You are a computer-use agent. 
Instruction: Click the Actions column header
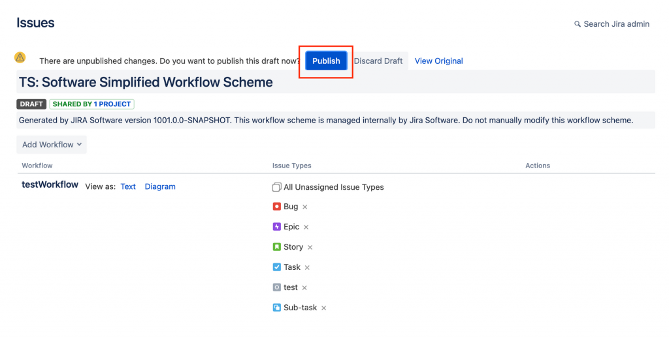pyautogui.click(x=538, y=166)
